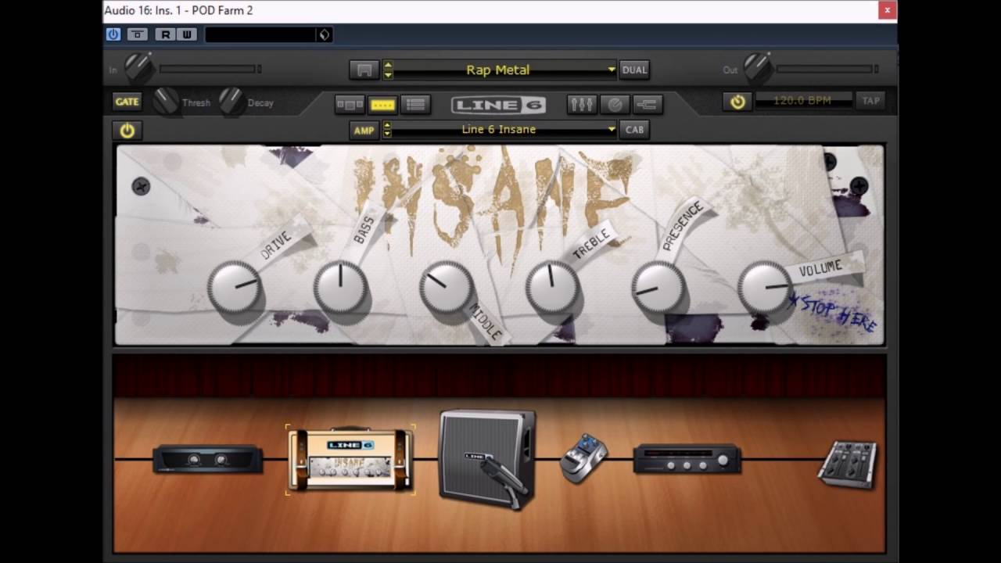The image size is (1001, 563).
Task: Select the blue stompbox pedal in chain
Action: [584, 458]
